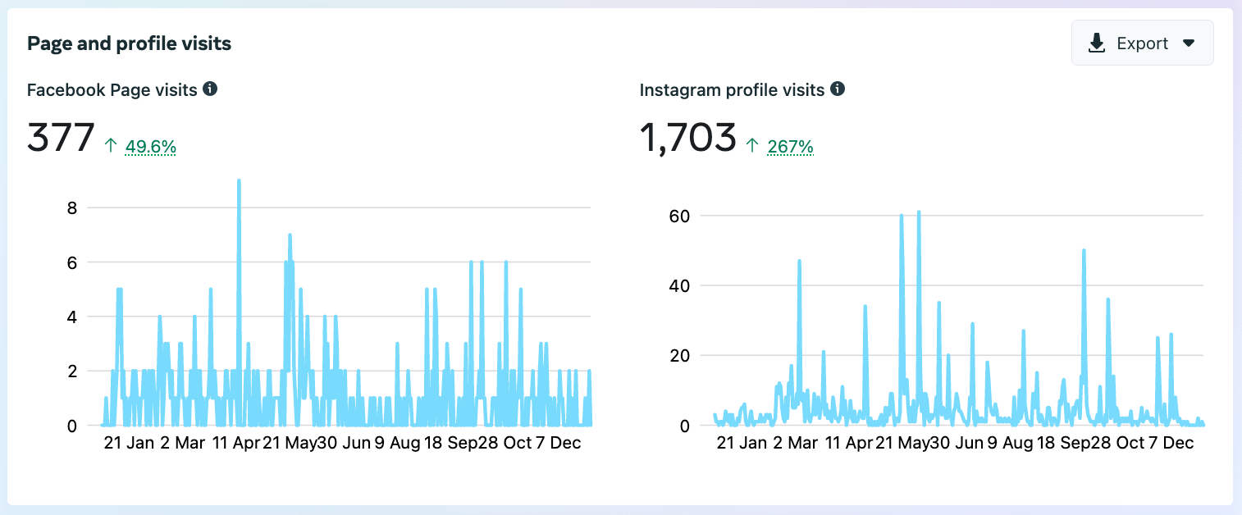1242x515 pixels.
Task: Click the 377 Facebook visits total
Action: coord(62,137)
